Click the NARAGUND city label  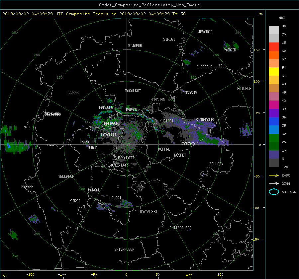pyautogui.click(x=112, y=123)
